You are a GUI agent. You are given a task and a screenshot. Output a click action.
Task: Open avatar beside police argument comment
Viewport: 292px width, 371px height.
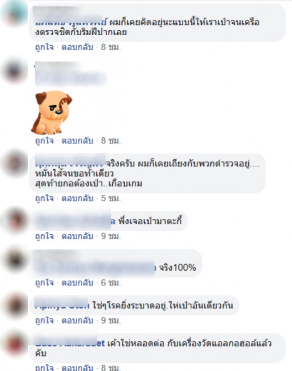click(15, 163)
